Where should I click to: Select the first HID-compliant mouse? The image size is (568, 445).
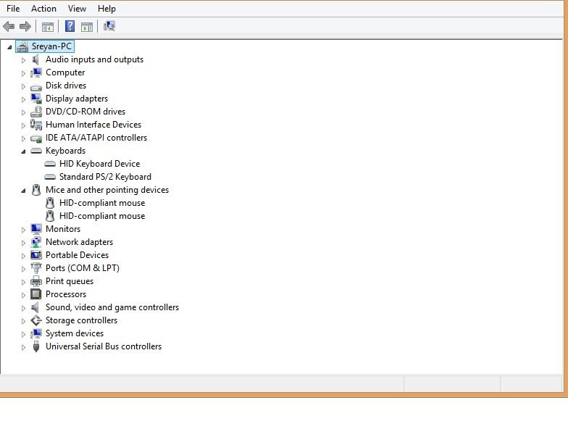point(101,203)
